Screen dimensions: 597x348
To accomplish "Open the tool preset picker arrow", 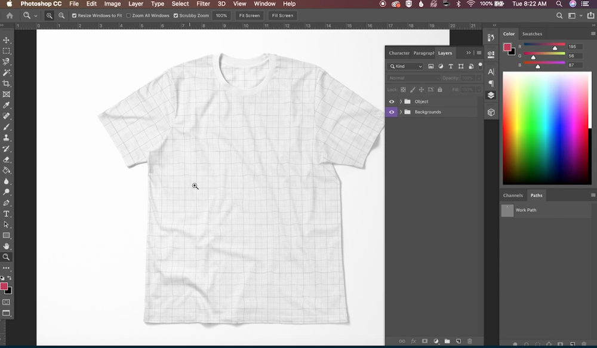I will [x=35, y=16].
